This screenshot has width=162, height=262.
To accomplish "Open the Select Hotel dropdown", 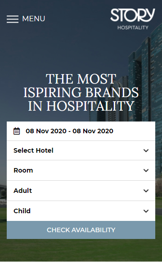I will tap(81, 150).
